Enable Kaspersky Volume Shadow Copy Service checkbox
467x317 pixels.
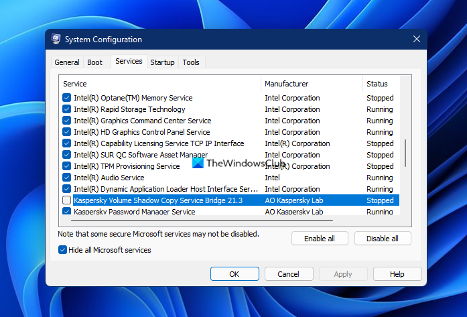pyautogui.click(x=66, y=200)
